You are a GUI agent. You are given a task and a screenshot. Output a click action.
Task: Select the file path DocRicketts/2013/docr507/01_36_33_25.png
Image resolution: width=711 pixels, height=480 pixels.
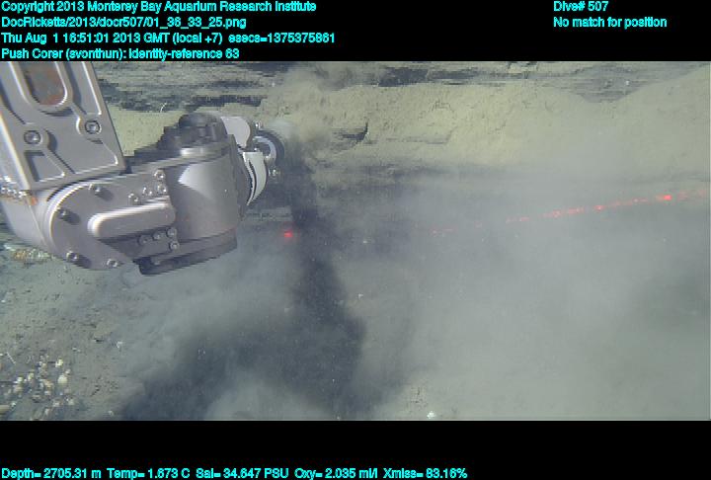(123, 23)
